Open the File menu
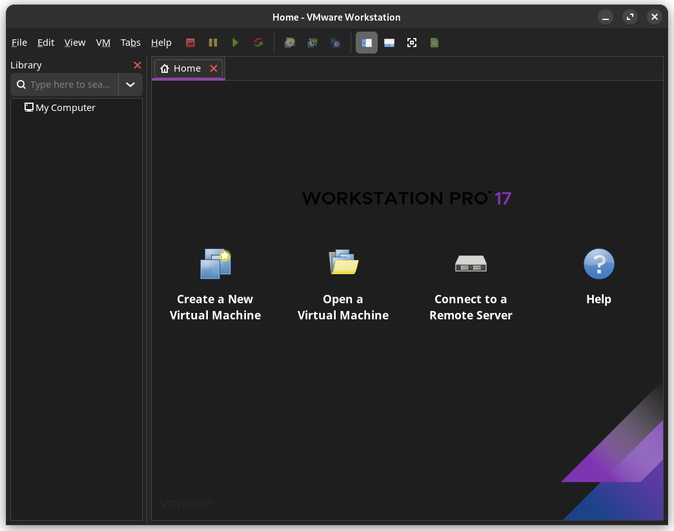Screen dimensions: 674x531 click(19, 43)
